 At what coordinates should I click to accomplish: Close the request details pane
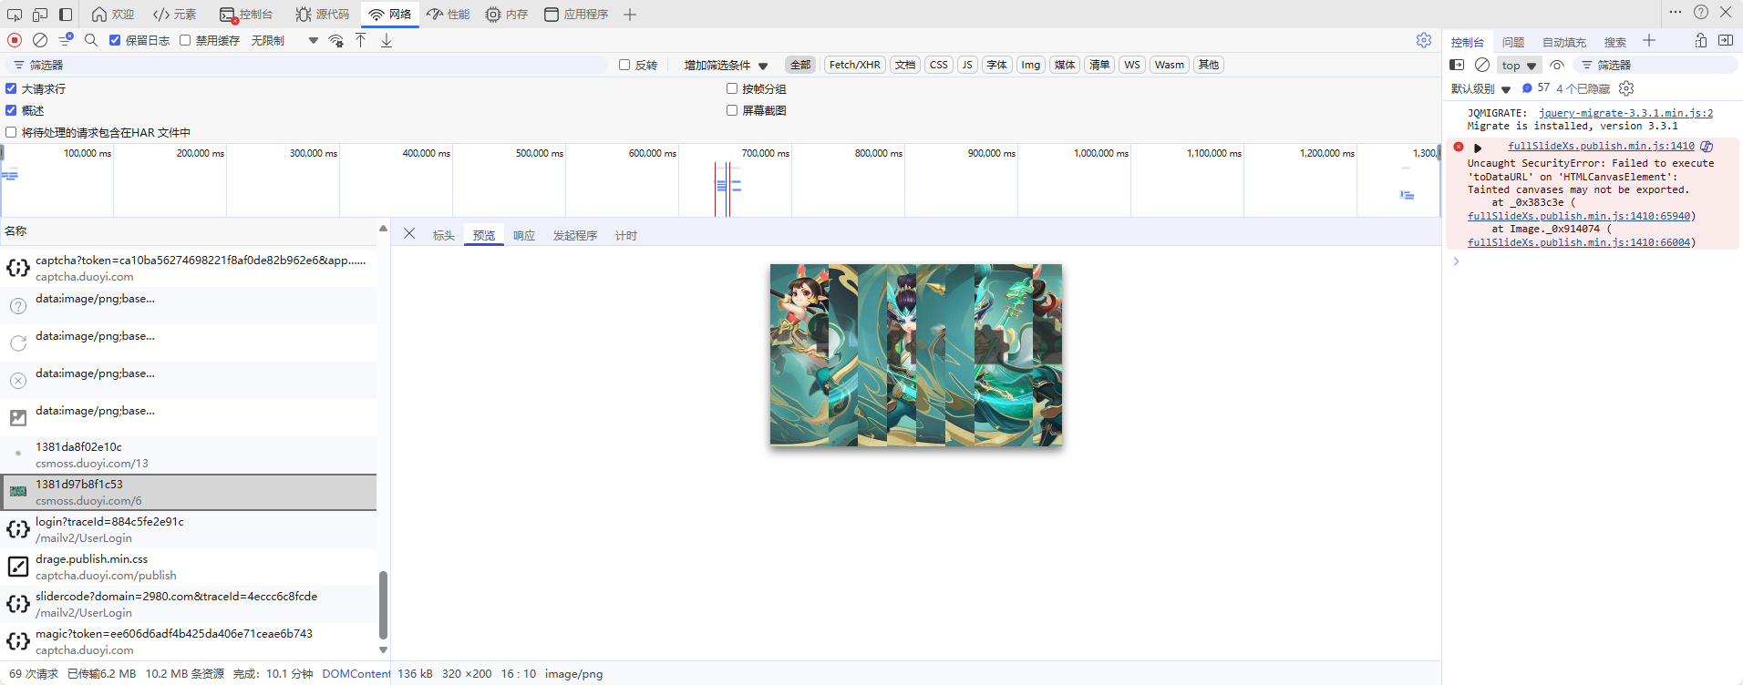[409, 234]
